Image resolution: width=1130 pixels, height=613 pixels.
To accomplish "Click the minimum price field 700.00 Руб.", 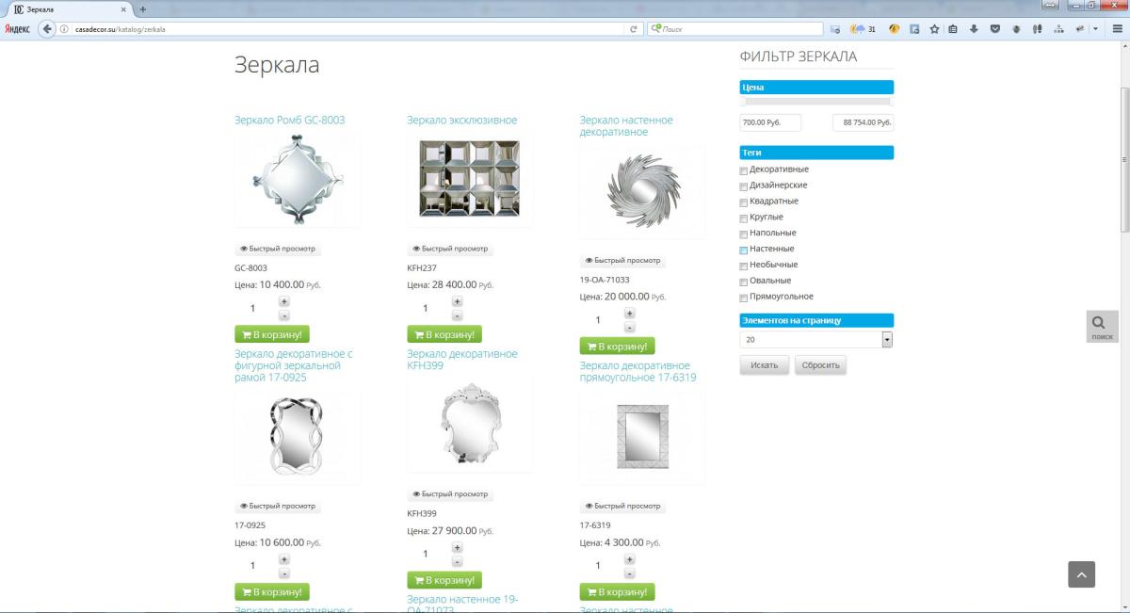I will pos(770,122).
